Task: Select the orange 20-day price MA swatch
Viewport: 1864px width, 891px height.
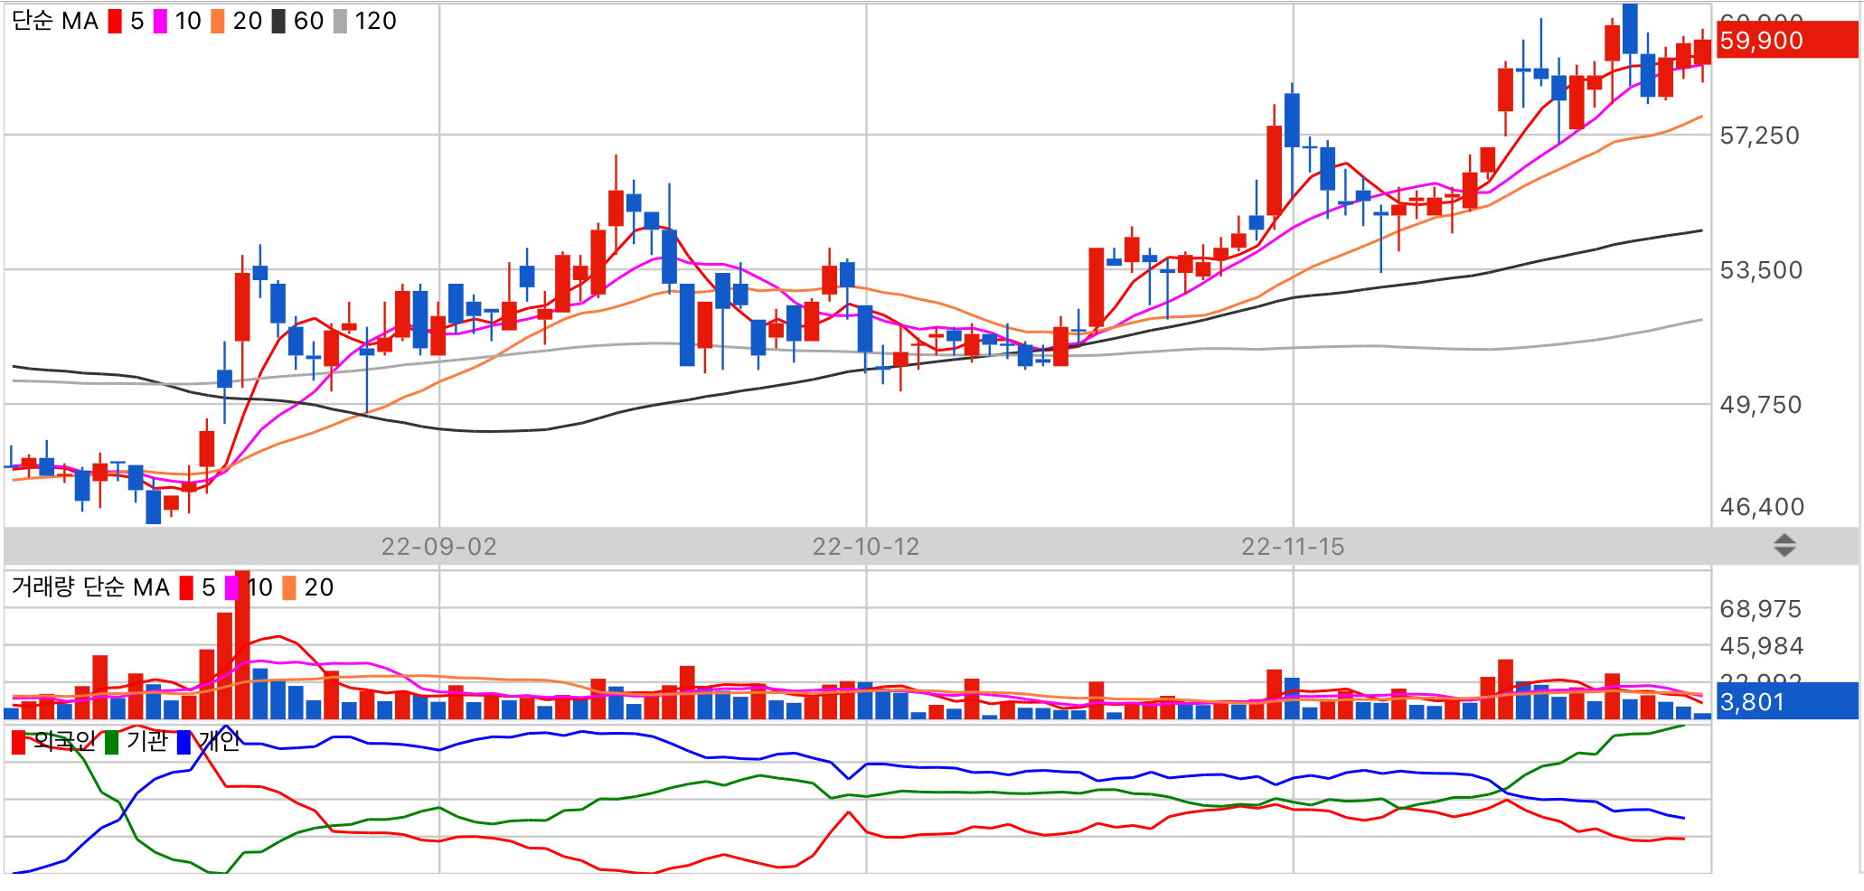Action: (x=217, y=21)
